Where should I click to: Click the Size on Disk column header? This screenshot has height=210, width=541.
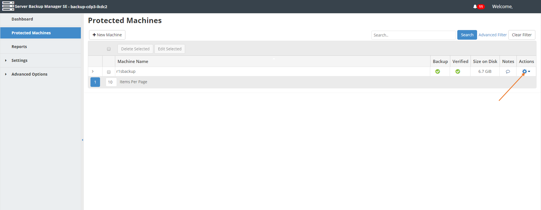pyautogui.click(x=485, y=61)
